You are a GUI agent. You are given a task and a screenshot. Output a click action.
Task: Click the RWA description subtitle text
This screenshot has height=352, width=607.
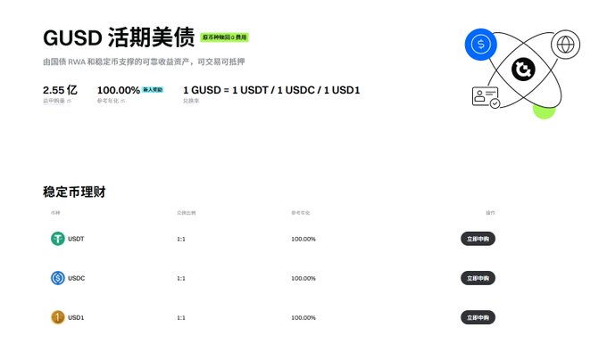pos(144,61)
